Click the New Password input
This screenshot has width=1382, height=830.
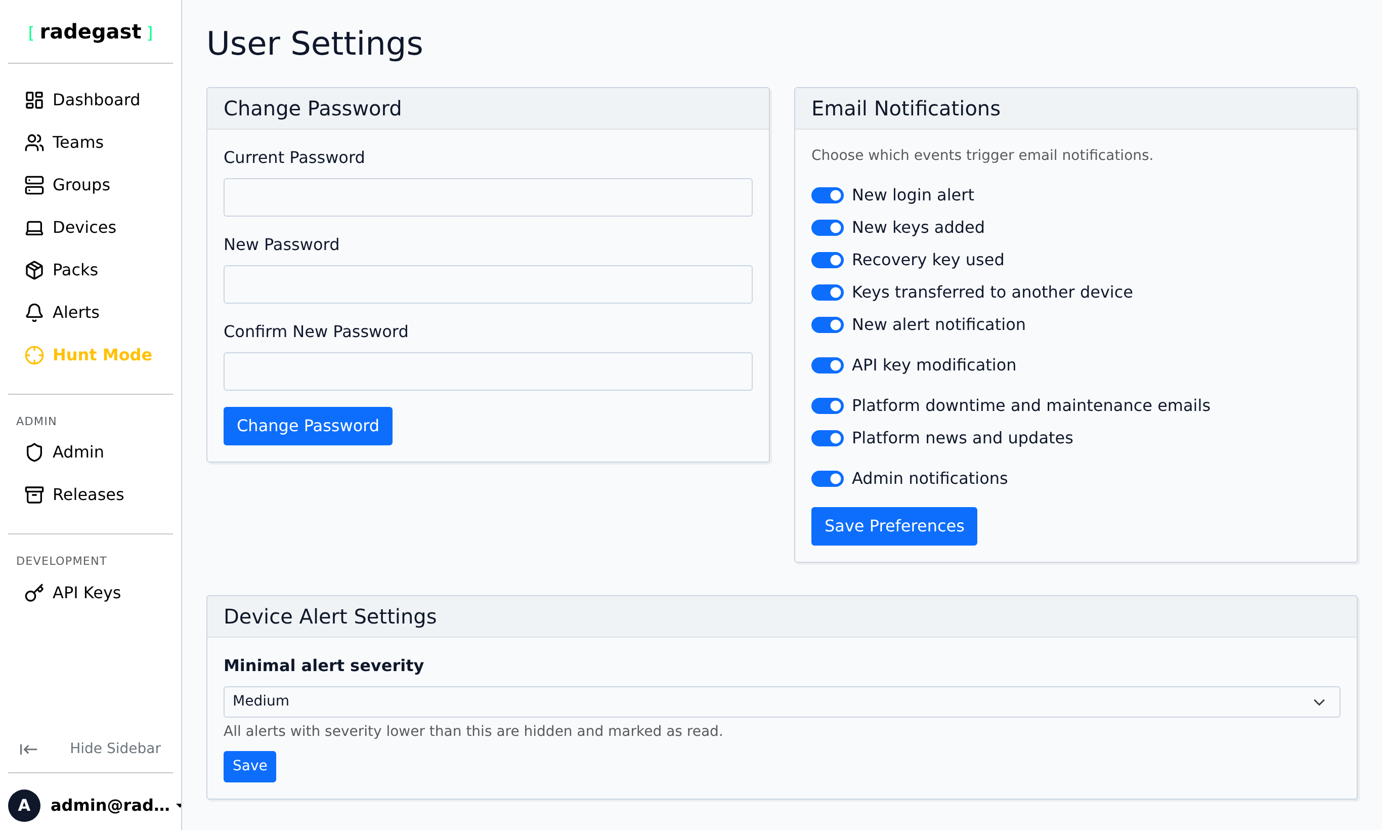point(488,285)
